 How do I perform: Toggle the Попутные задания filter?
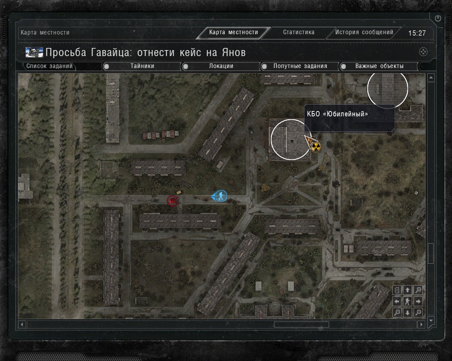pos(300,66)
